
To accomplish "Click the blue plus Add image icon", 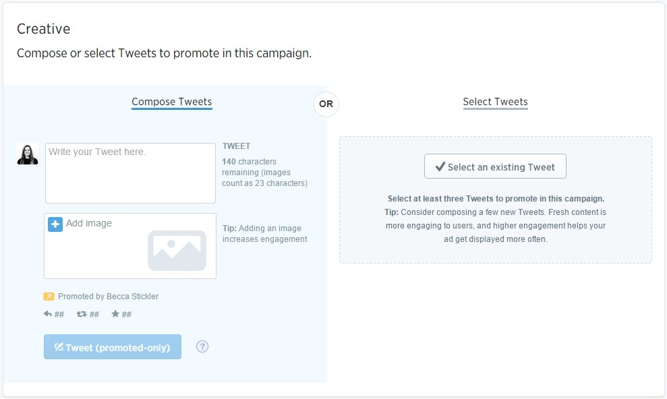I will pos(55,224).
